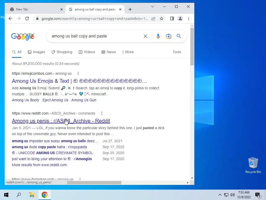Switch to Videos results
The width and height of the screenshot is (266, 200).
(x=87, y=52)
